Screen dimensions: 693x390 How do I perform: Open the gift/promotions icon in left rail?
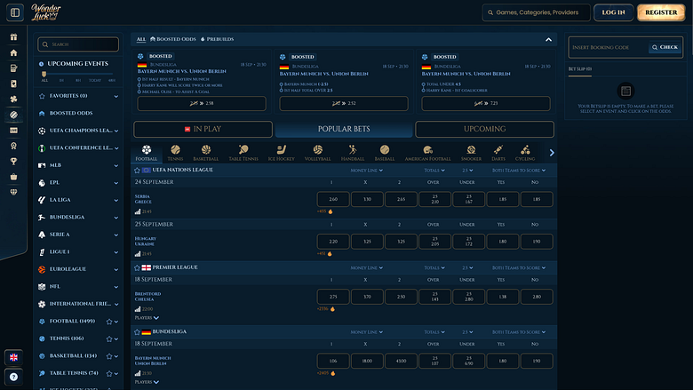pos(13,37)
